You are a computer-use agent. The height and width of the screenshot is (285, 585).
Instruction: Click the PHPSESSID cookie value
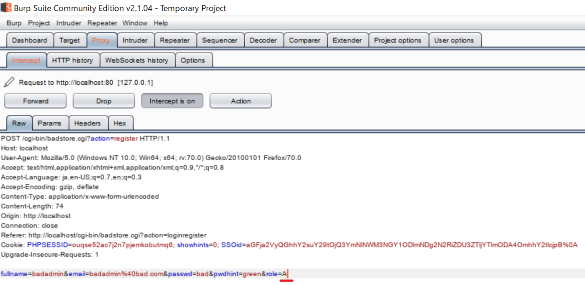coord(122,245)
